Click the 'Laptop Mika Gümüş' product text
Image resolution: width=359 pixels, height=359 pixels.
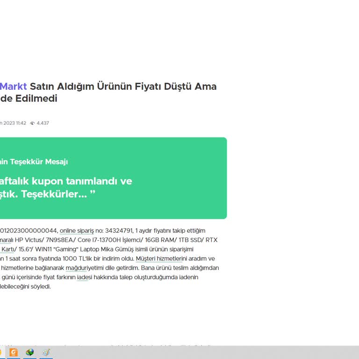(107, 249)
